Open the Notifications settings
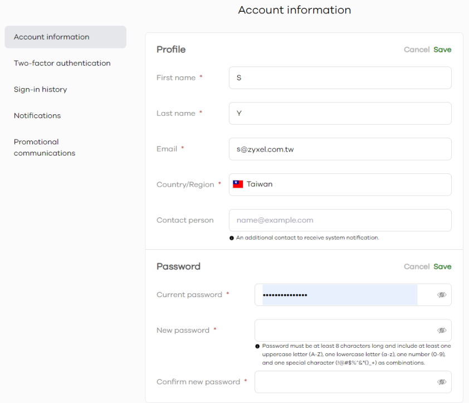The height and width of the screenshot is (403, 469). point(37,115)
